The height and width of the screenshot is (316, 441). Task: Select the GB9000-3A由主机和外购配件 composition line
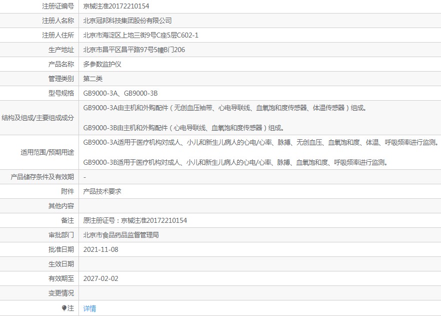coord(225,108)
